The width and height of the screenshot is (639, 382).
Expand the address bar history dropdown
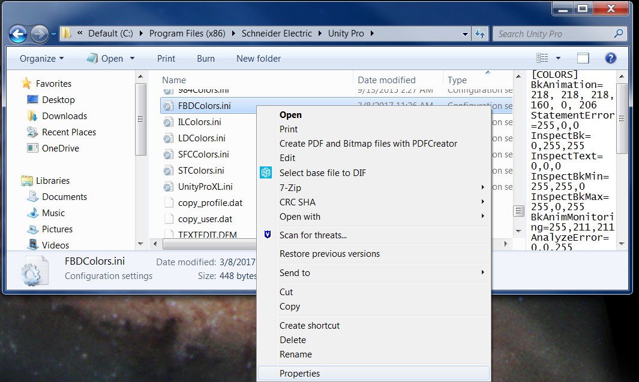pos(465,34)
